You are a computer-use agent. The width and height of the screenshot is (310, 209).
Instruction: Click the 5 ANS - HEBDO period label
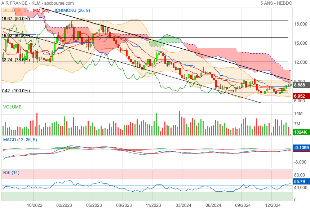[276, 3]
